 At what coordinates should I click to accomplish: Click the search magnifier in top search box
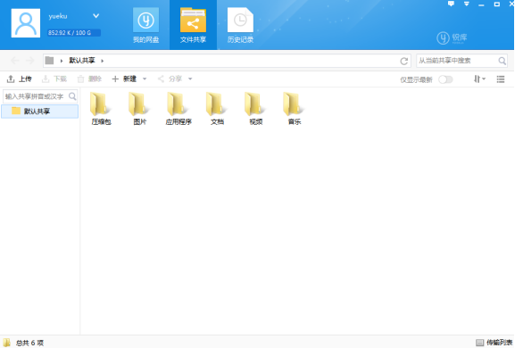click(x=503, y=61)
